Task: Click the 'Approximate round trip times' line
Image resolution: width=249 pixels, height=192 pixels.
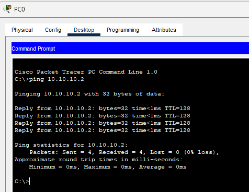Action: click(x=99, y=160)
